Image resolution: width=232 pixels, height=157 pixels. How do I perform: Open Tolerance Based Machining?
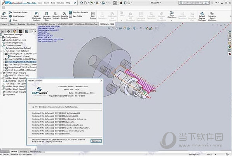pyautogui.click(x=212, y=16)
